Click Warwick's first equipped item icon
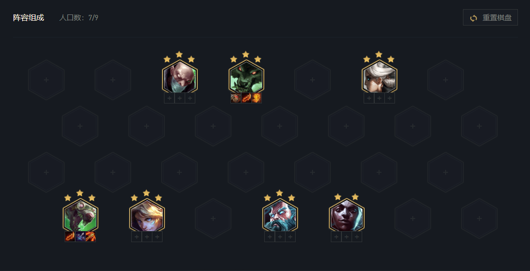The height and width of the screenshot is (271, 530). pos(236,98)
